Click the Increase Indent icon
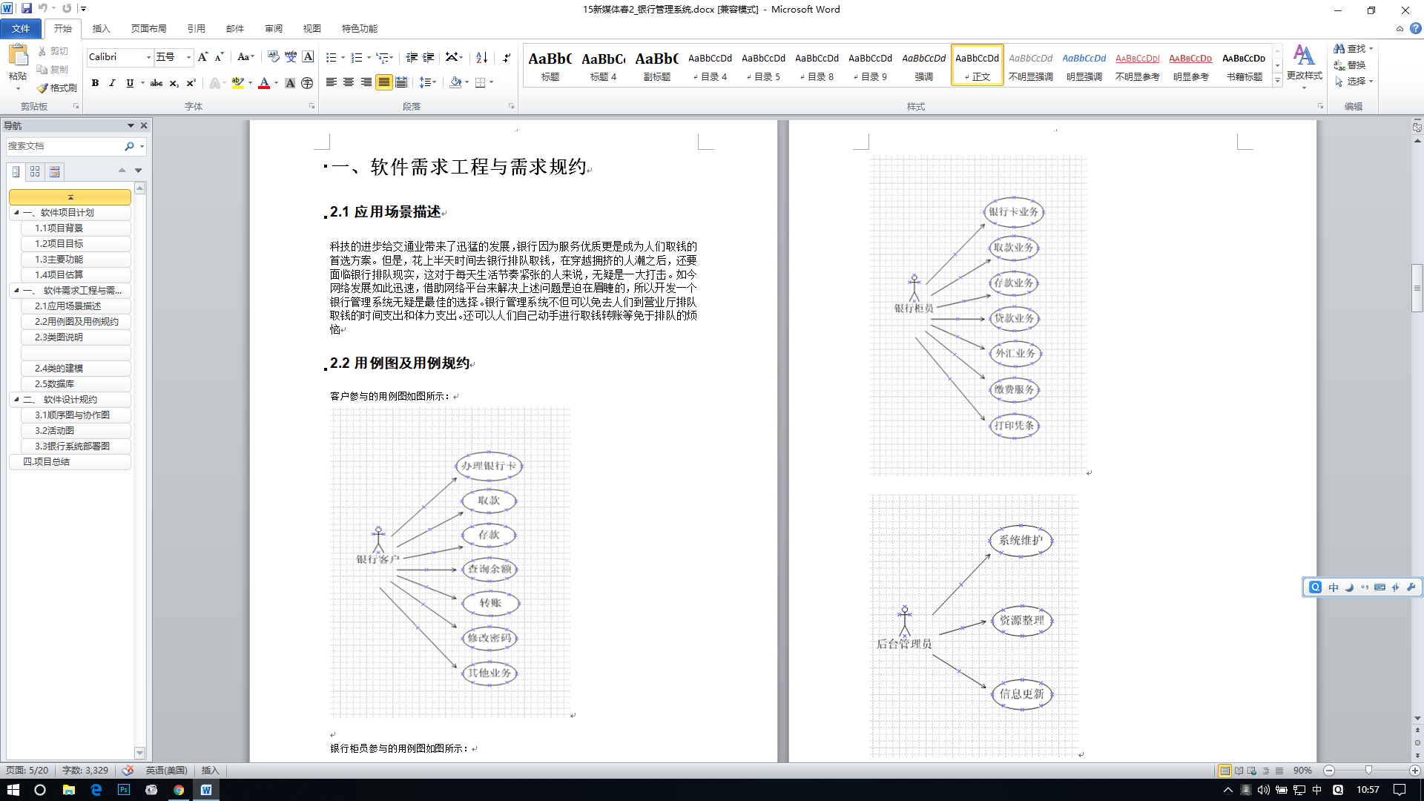 pos(429,57)
